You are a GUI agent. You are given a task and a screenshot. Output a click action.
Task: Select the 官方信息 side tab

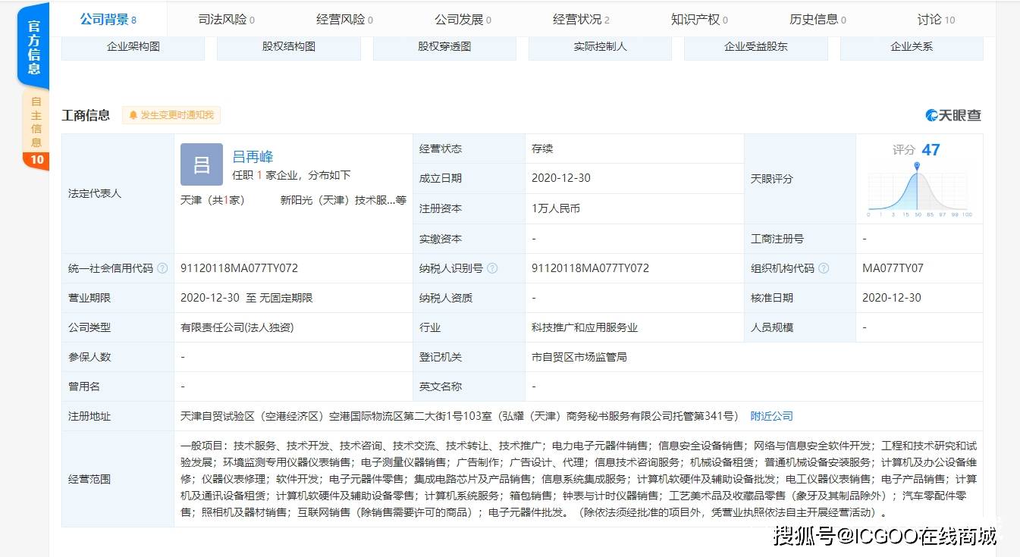[x=33, y=46]
